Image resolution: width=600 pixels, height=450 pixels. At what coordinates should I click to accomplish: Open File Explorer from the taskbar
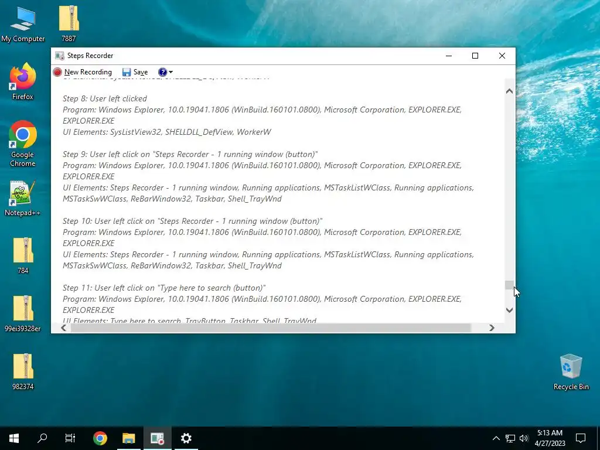coord(128,438)
